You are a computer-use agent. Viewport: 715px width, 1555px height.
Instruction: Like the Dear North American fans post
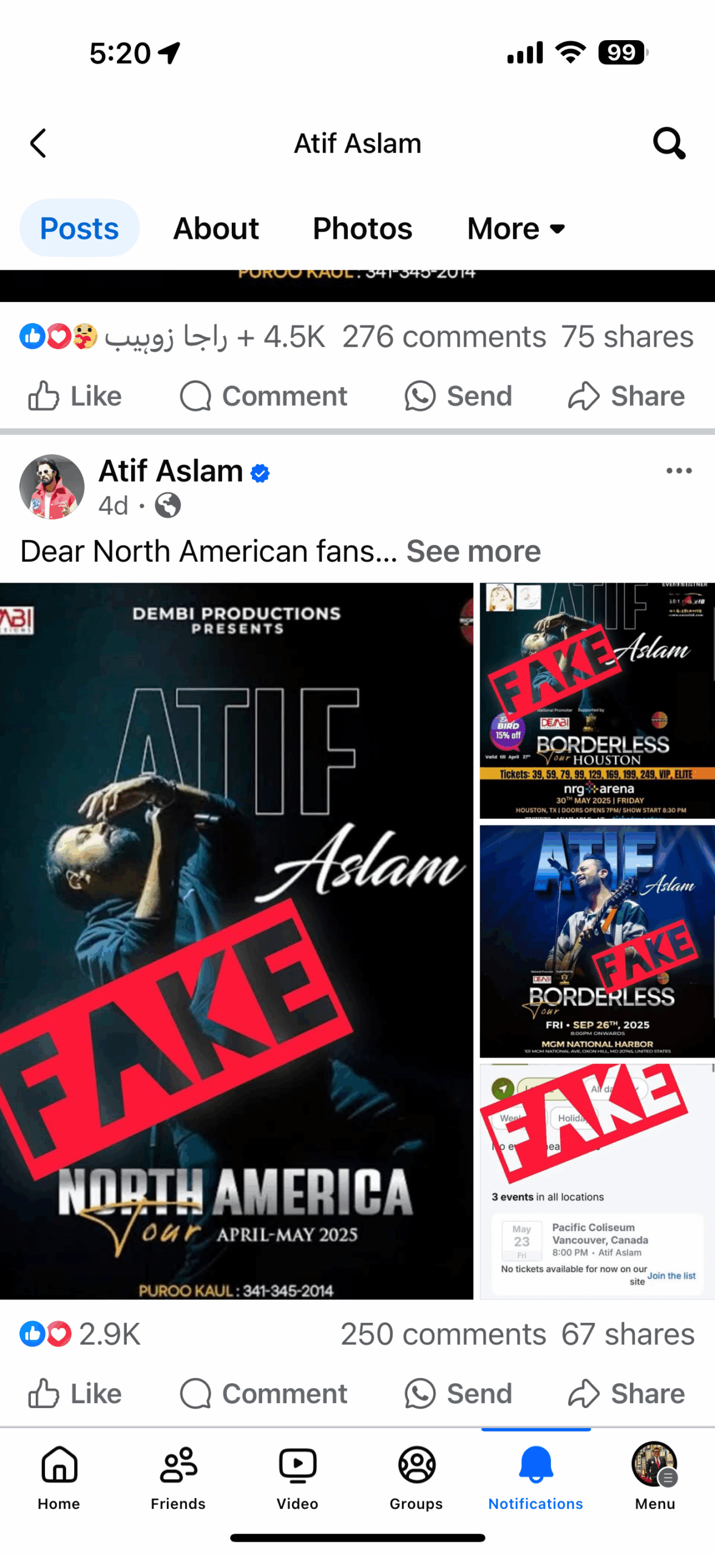point(75,1393)
